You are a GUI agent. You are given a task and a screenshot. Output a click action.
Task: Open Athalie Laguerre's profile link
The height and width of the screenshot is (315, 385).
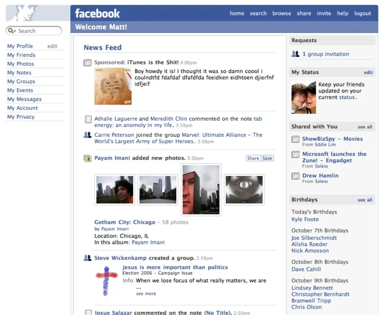click(x=116, y=119)
